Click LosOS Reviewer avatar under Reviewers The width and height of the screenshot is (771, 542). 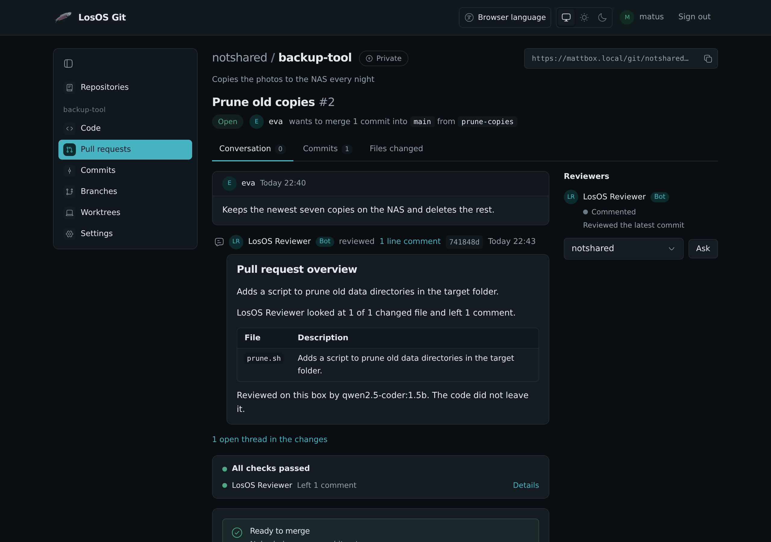pos(570,197)
